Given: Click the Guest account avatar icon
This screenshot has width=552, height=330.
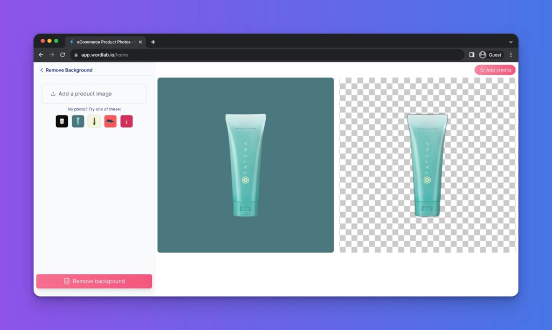Looking at the screenshot, I should click(x=483, y=54).
